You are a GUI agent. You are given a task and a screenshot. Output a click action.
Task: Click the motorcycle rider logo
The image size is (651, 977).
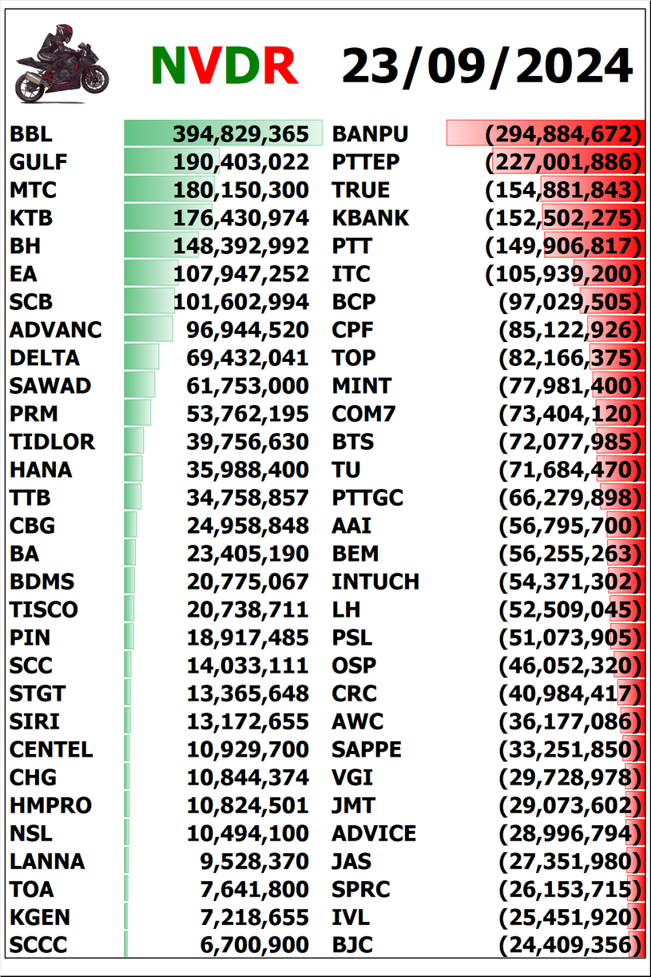point(62,63)
